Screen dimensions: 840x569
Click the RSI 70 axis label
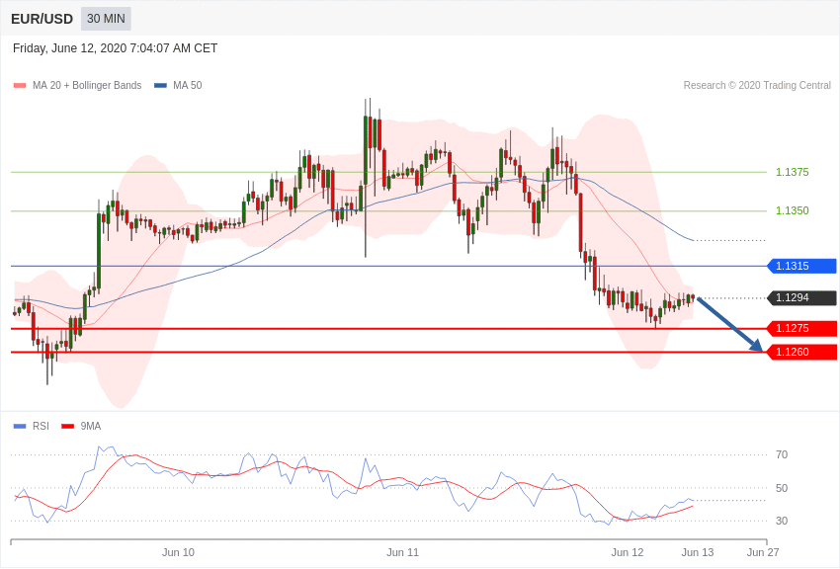click(782, 454)
